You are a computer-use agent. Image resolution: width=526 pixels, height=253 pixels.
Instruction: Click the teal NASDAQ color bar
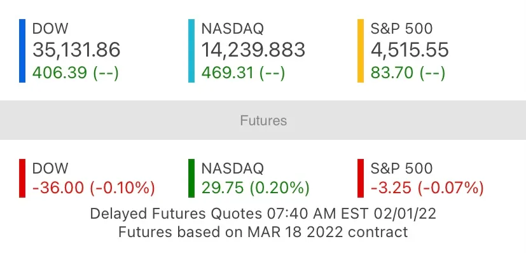[x=191, y=51]
